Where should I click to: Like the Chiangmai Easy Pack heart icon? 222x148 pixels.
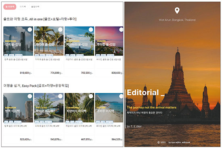click(x=91, y=96)
